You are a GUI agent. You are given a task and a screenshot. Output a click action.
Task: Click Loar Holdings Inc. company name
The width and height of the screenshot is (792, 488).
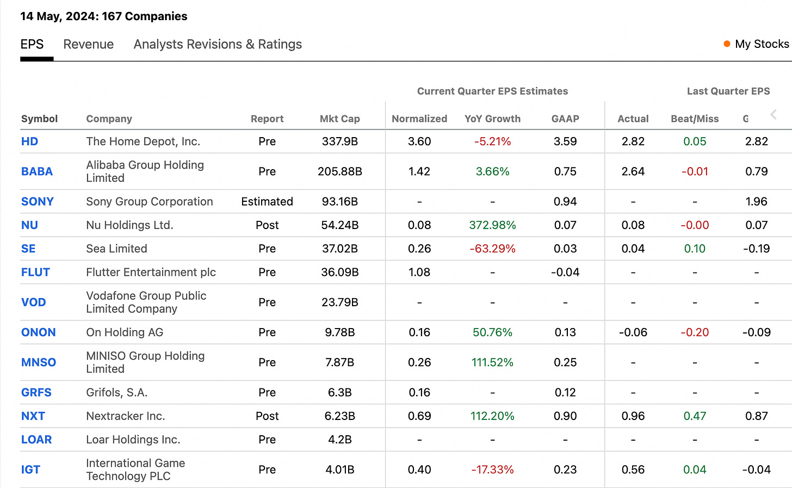[x=133, y=440]
